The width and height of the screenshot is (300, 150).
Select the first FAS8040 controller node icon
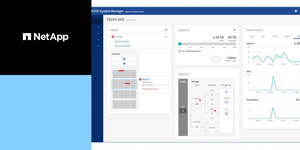point(124,59)
